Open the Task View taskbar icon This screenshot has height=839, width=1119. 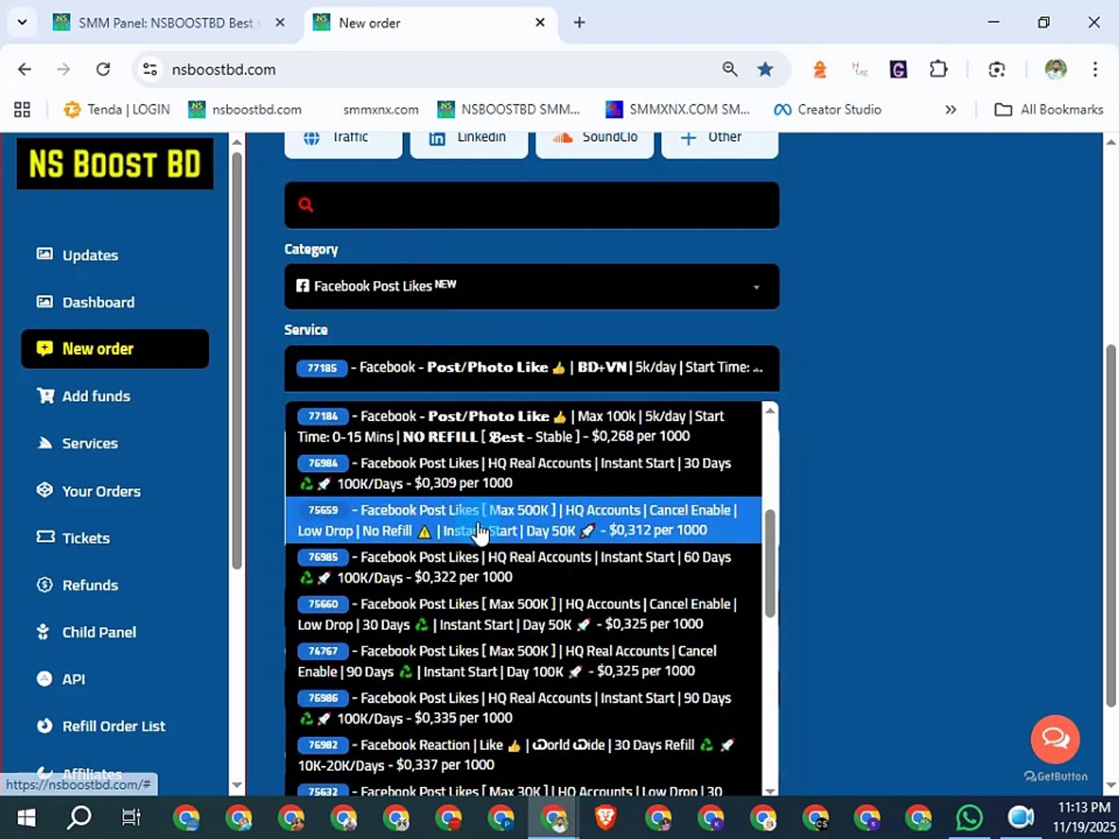point(131,817)
